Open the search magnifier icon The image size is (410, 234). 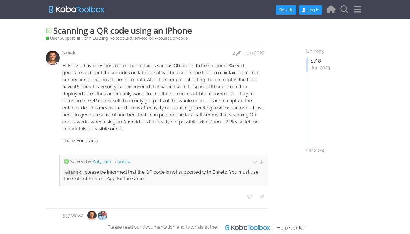point(344,9)
